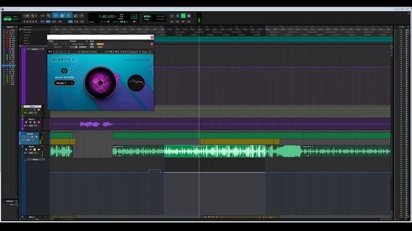Select the Scrubber tool
The image size is (412, 231).
point(75,15)
